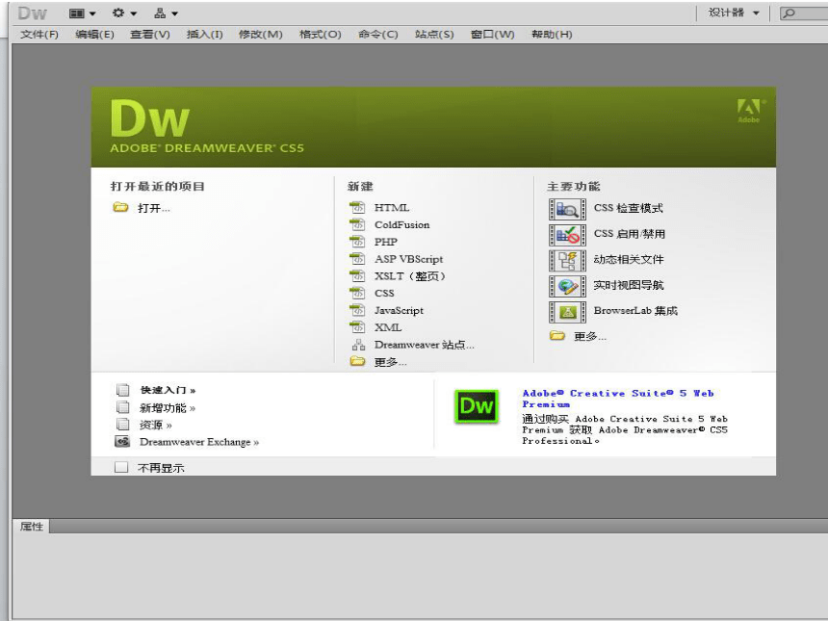This screenshot has height=621, width=828.
Task: Click the 打开... folder icon
Action: tap(120, 208)
